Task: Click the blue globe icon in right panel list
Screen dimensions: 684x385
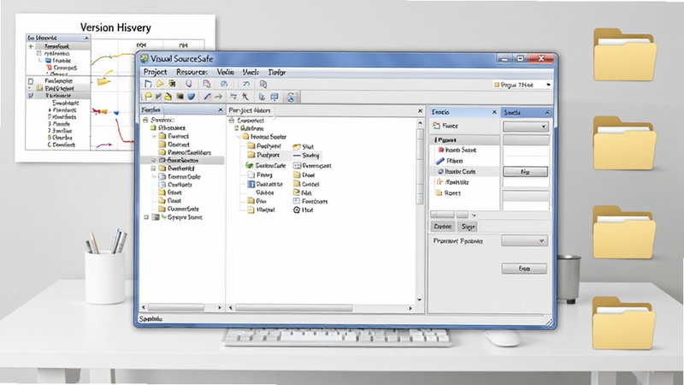Action: (440, 172)
